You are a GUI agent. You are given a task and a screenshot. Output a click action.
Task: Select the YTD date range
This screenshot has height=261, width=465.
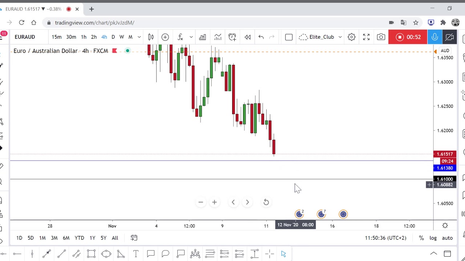pyautogui.click(x=79, y=238)
